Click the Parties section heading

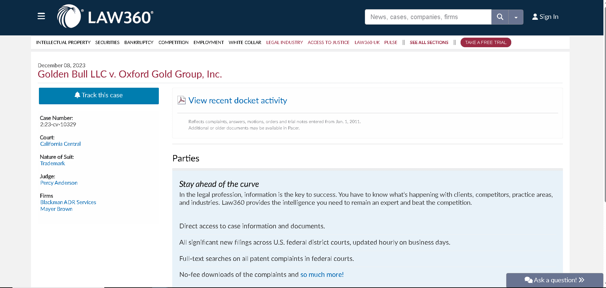[x=186, y=159]
